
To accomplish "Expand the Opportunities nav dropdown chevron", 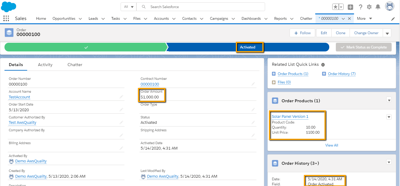I will click(x=80, y=19).
